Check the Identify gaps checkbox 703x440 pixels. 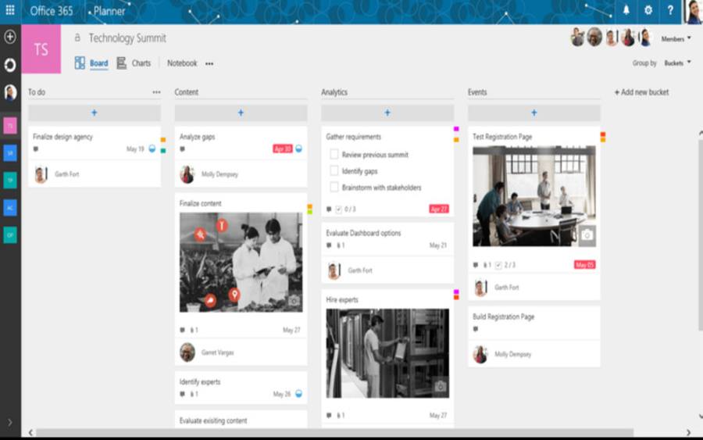pos(334,171)
